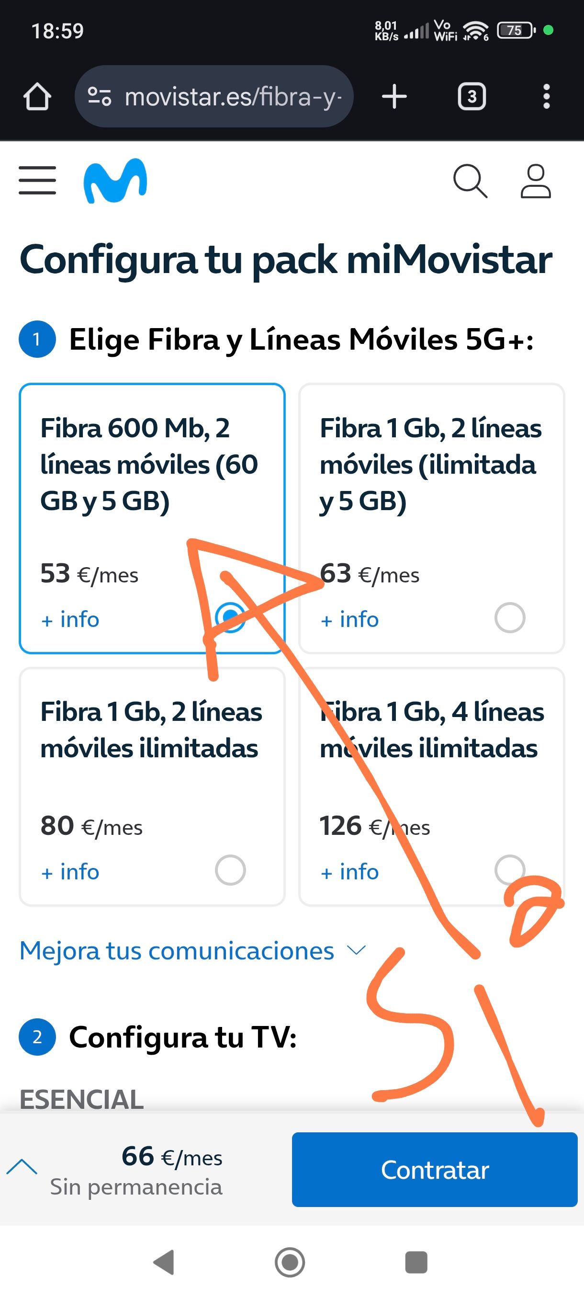584x1299 pixels.
Task: Tap the Movistar logo
Action: click(115, 181)
